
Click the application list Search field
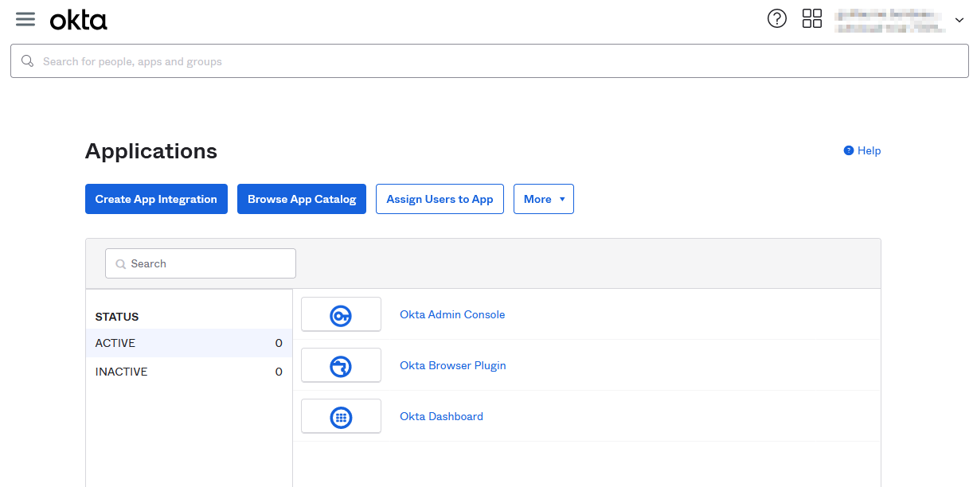tap(200, 263)
